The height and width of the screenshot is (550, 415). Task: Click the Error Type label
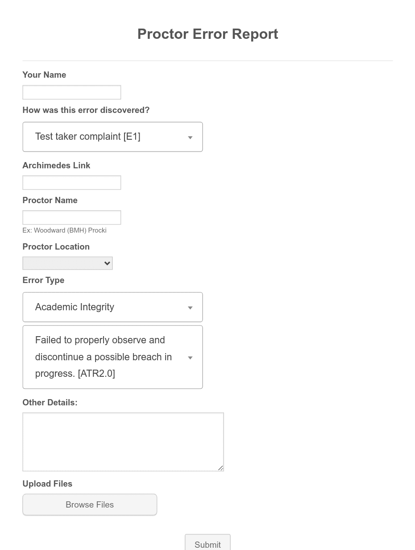43,280
